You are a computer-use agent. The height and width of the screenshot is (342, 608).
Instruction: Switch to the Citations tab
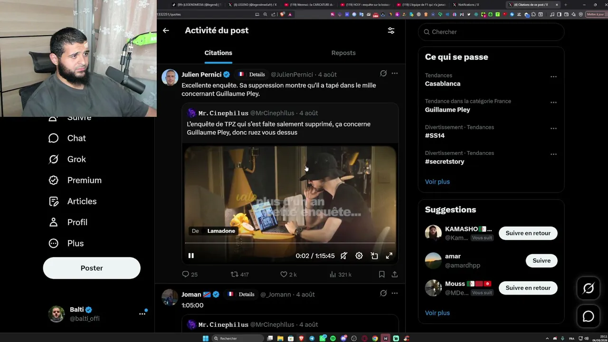tap(218, 53)
